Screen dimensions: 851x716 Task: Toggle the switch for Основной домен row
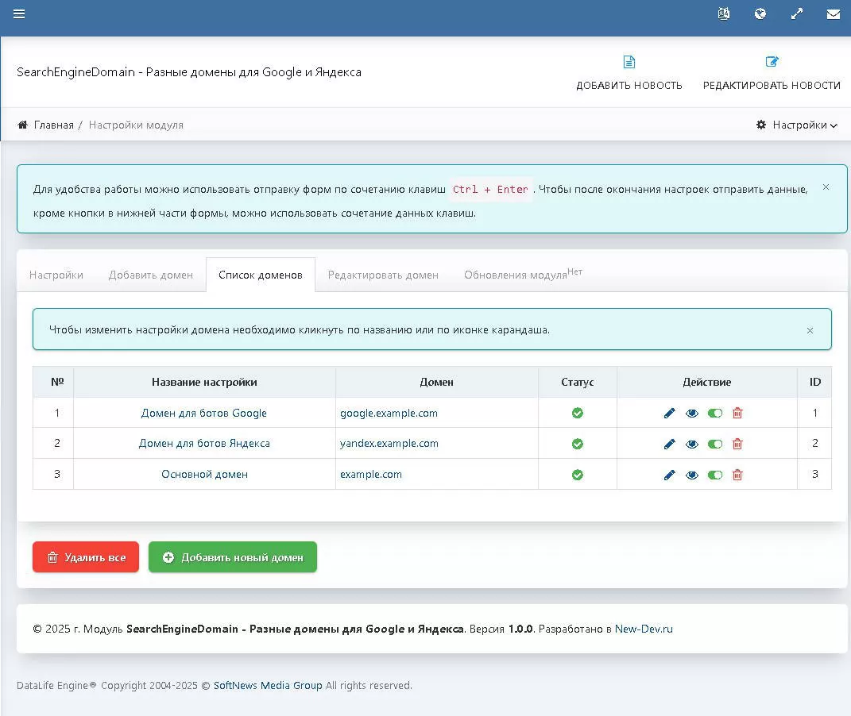[715, 475]
